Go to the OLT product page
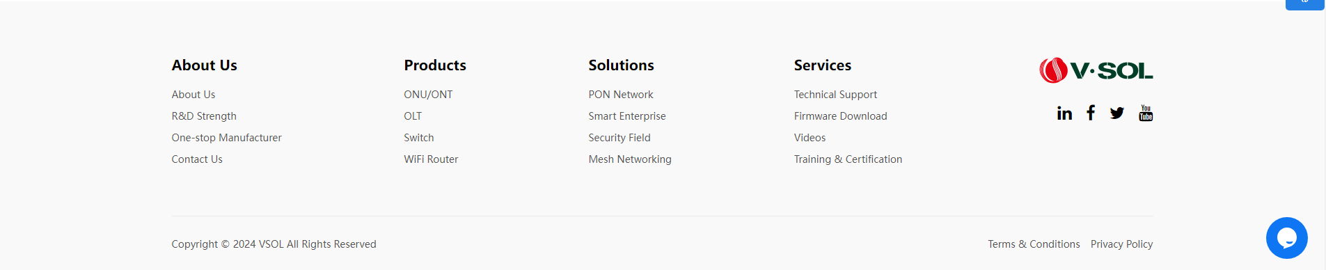This screenshot has height=270, width=1326. 413,116
